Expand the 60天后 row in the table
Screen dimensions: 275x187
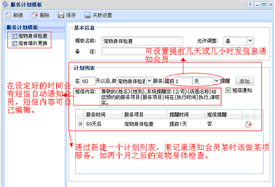[x=80, y=124]
